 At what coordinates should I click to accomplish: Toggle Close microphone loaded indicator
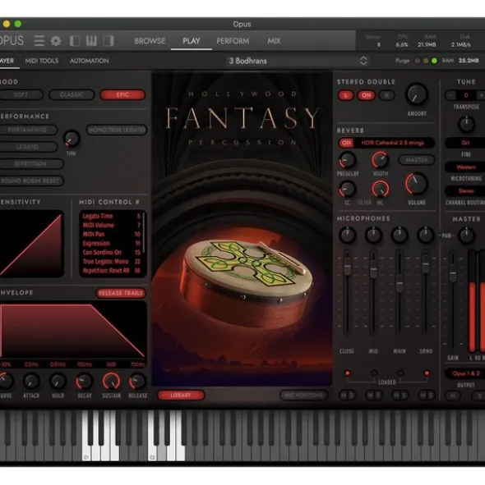(x=348, y=373)
